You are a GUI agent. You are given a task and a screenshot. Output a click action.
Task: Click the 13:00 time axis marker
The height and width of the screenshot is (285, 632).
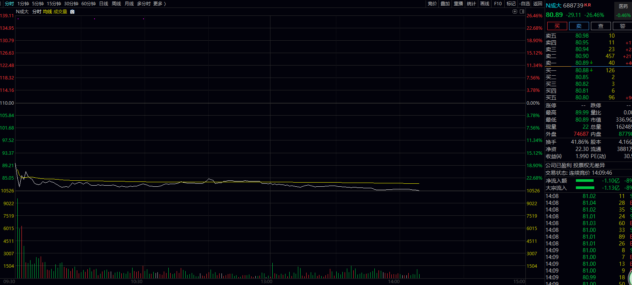coord(266,282)
